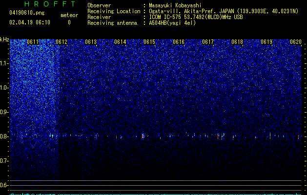The width and height of the screenshot is (307, 195).
Task: Click the meteor count value 0
Action: 69,22
